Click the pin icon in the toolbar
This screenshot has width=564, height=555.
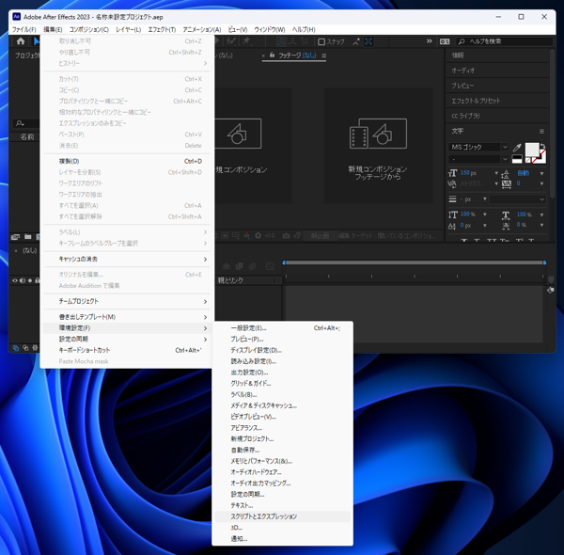pos(246,41)
